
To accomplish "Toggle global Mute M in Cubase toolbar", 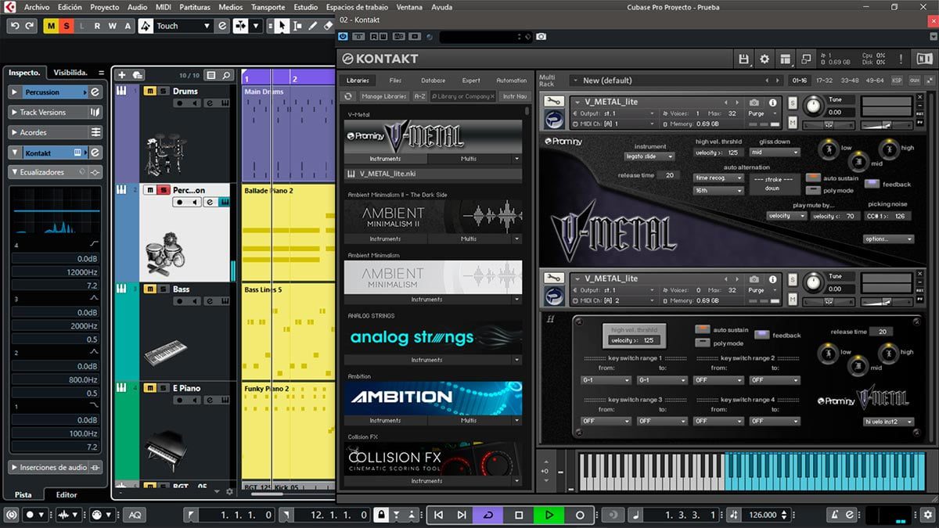I will (x=51, y=26).
